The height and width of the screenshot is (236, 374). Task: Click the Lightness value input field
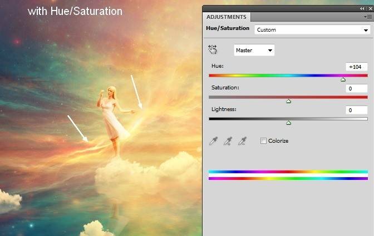(356, 110)
